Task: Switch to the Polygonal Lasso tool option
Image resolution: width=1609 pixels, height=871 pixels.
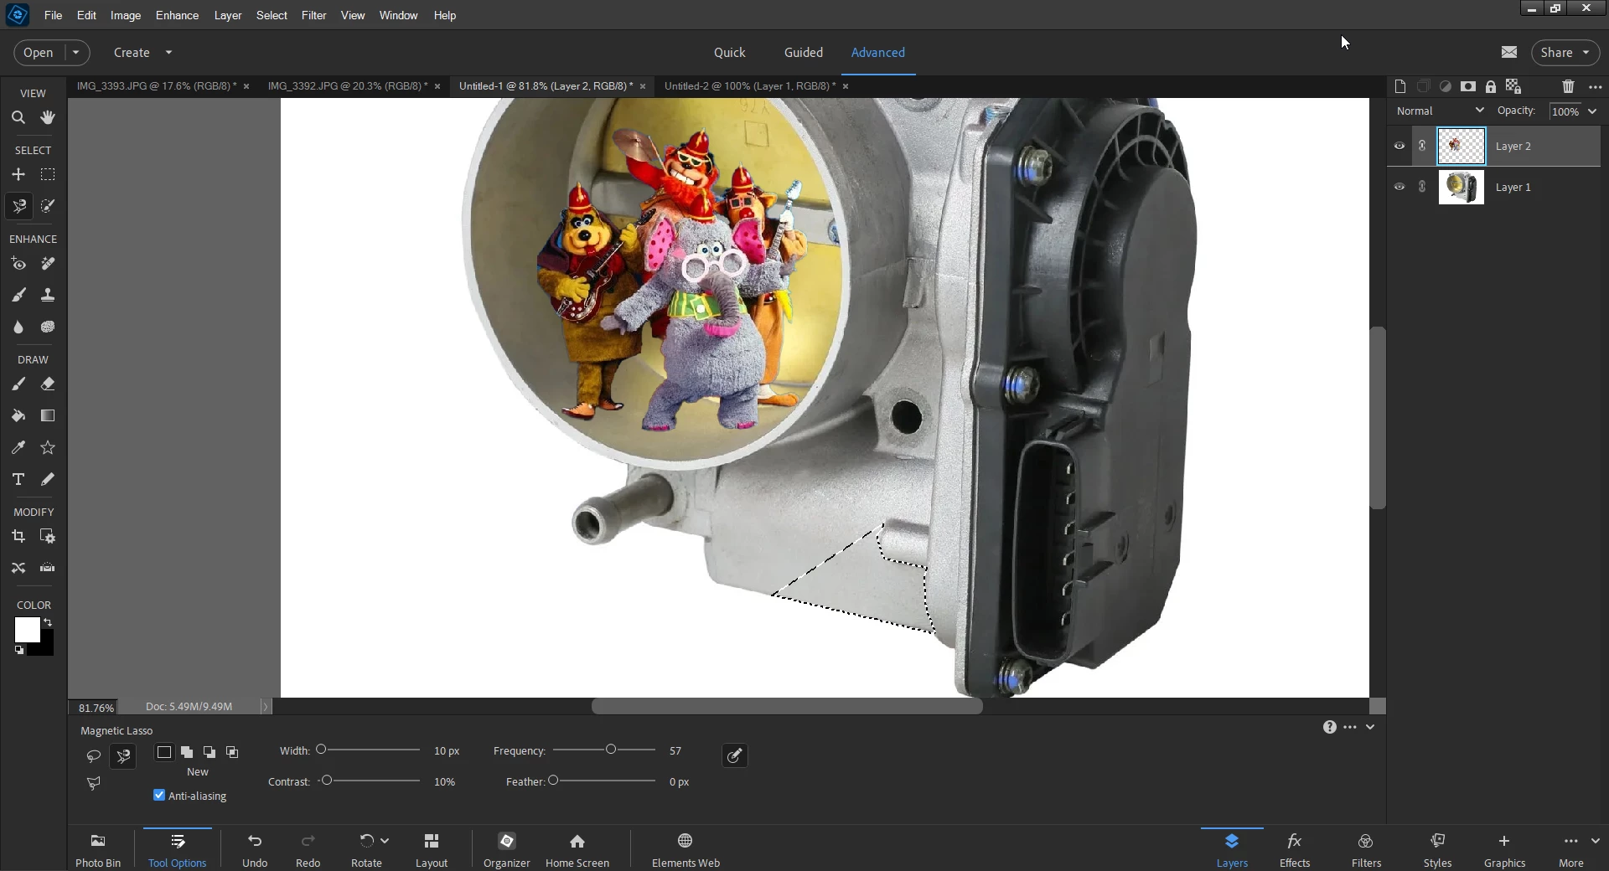Action: pyautogui.click(x=93, y=783)
